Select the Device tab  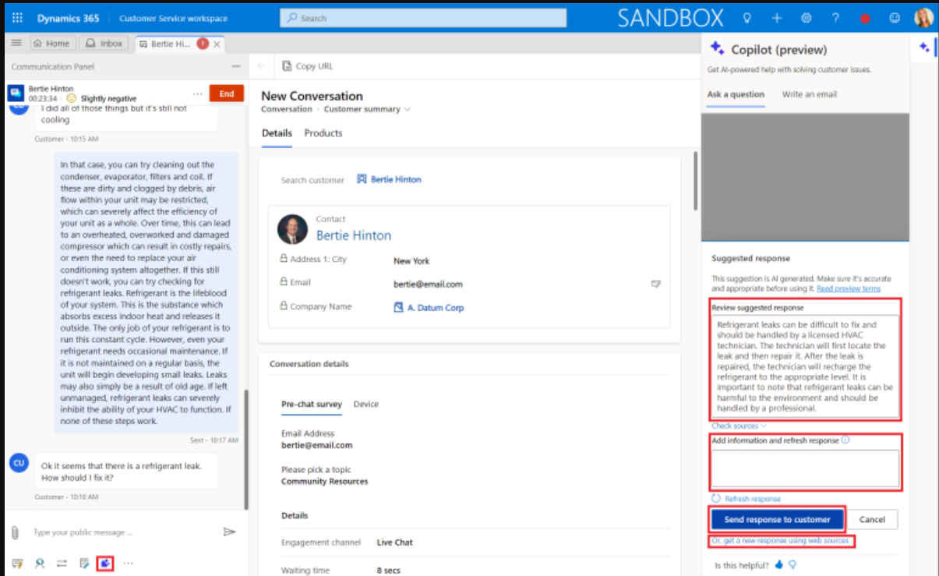(x=366, y=405)
